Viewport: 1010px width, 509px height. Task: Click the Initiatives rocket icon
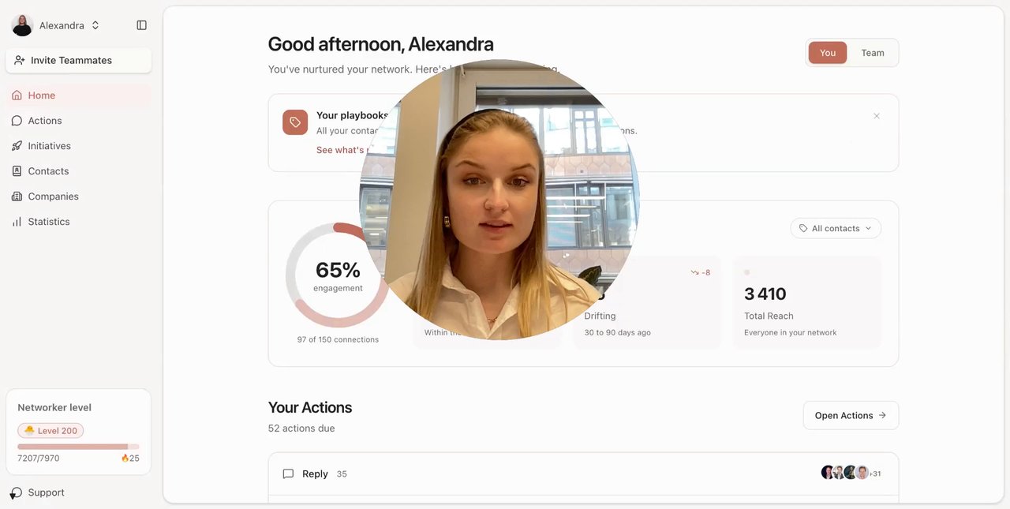(17, 146)
